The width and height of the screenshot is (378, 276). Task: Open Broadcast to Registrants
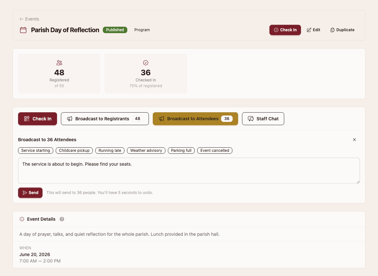coord(105,119)
